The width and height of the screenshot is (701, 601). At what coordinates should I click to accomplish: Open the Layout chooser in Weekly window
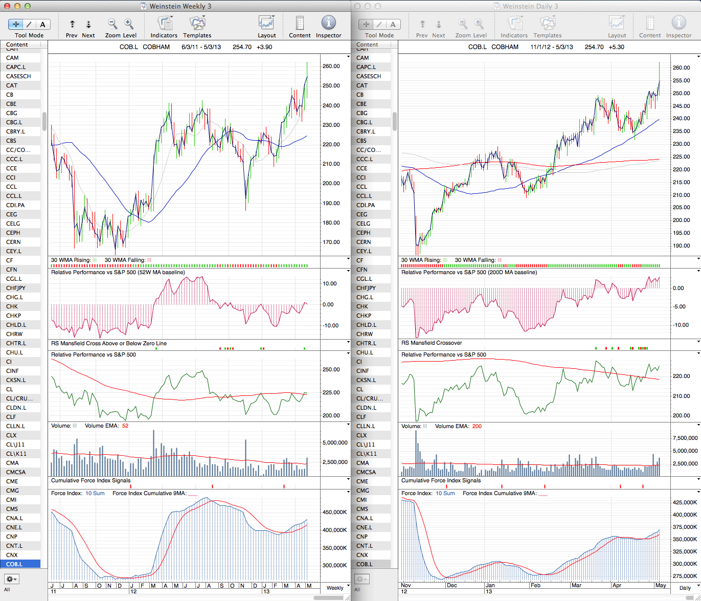point(266,24)
